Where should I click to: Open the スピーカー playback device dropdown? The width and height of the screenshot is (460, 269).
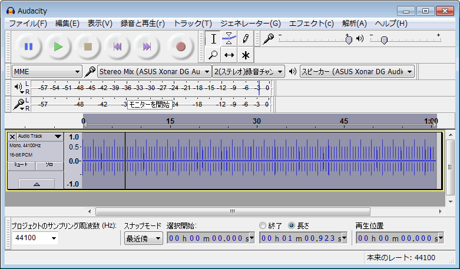tap(357, 71)
